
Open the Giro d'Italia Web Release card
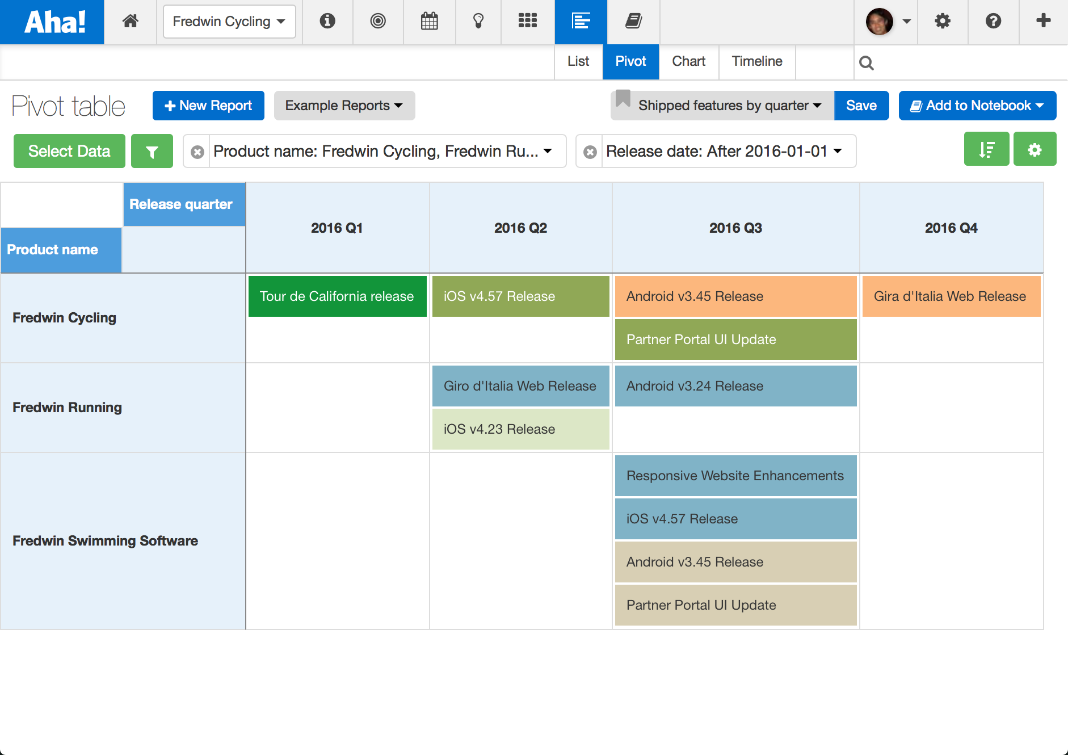(521, 386)
